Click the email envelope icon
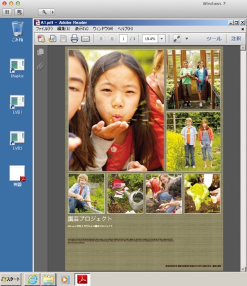The height and width of the screenshot is (286, 247). coord(85,39)
